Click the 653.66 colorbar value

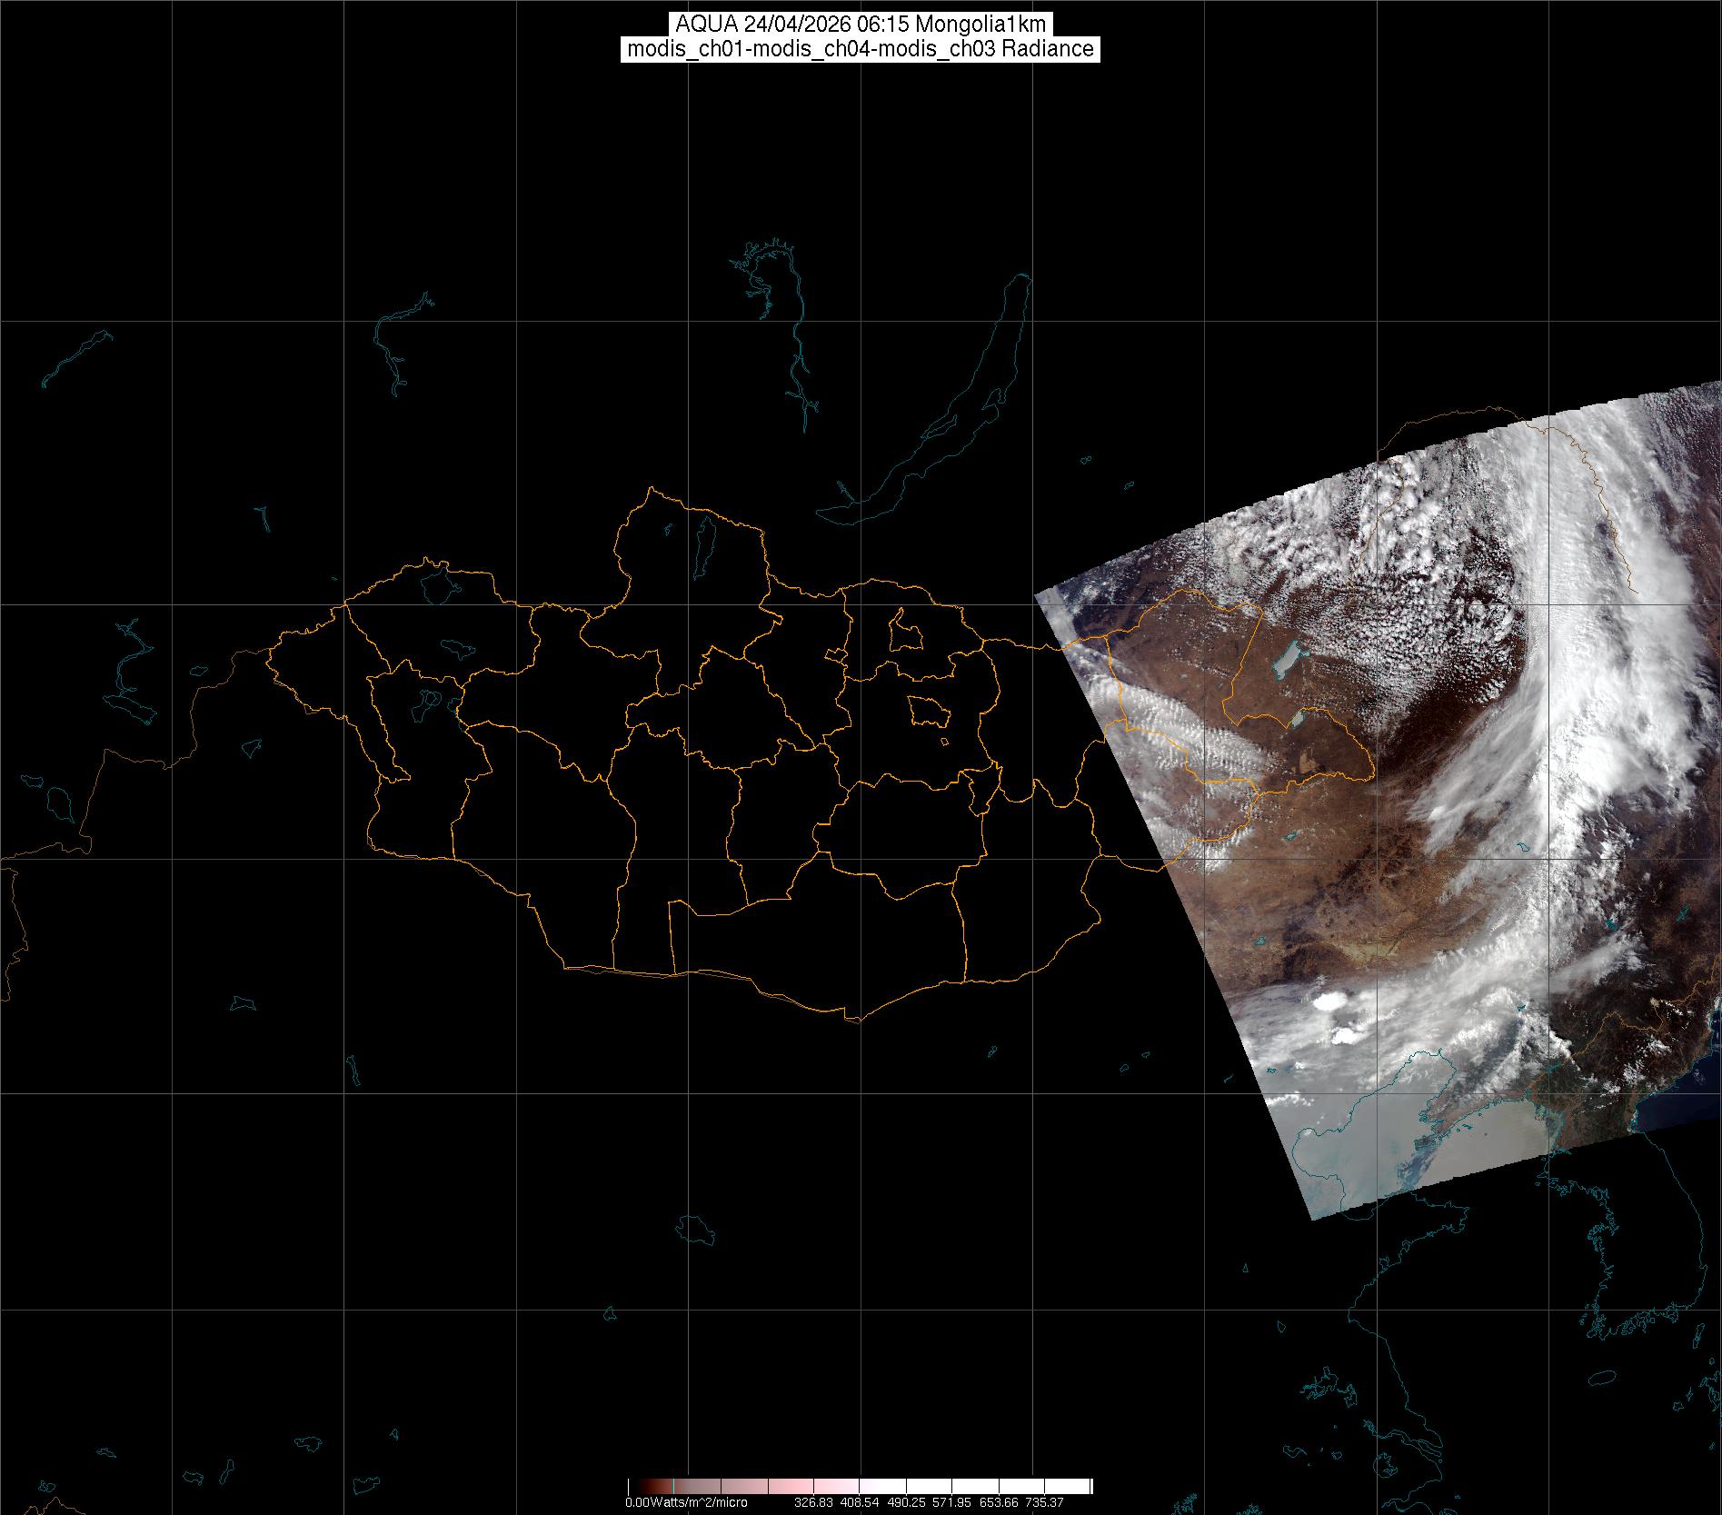pyautogui.click(x=999, y=1503)
